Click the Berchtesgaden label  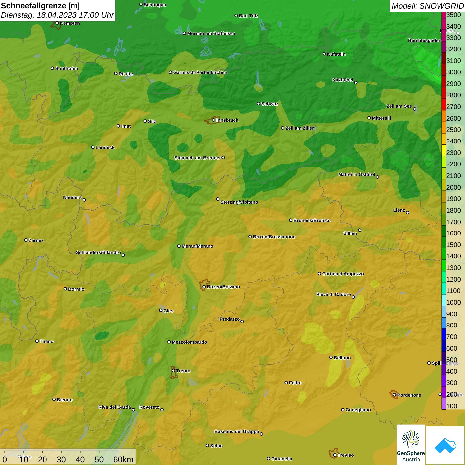pos(424,40)
